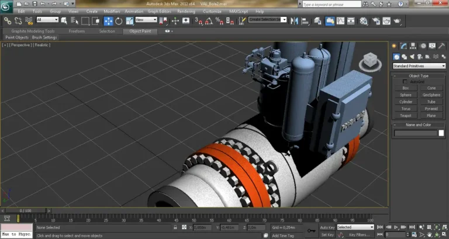Click the Teapot primitive button
449x239 pixels.
click(x=406, y=115)
